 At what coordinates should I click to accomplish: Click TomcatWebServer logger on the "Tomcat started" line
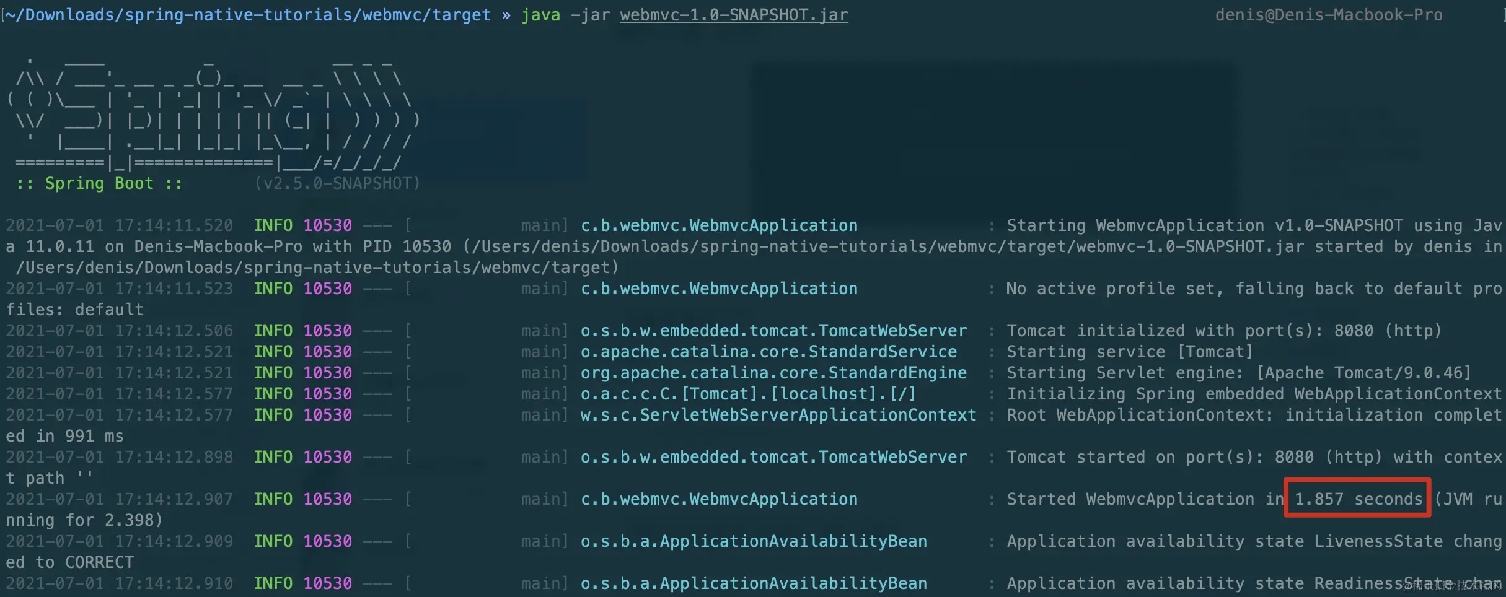[773, 457]
